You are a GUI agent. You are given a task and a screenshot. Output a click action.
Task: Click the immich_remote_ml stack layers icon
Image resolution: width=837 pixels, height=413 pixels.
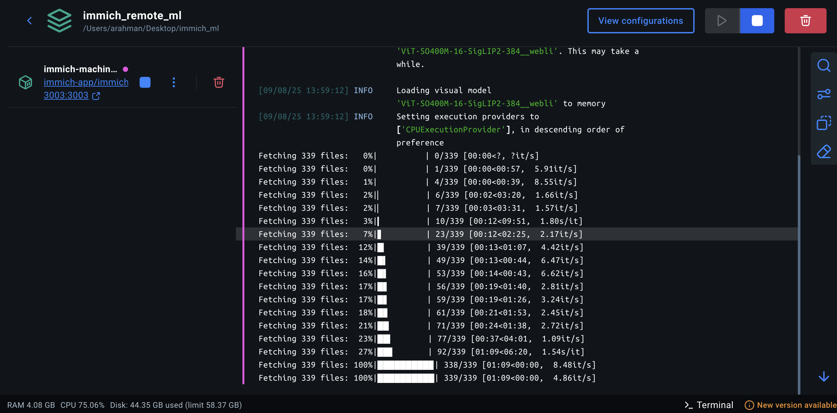[x=59, y=21]
